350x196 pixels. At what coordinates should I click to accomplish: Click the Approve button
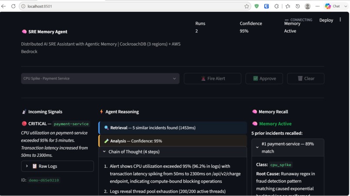264,79
